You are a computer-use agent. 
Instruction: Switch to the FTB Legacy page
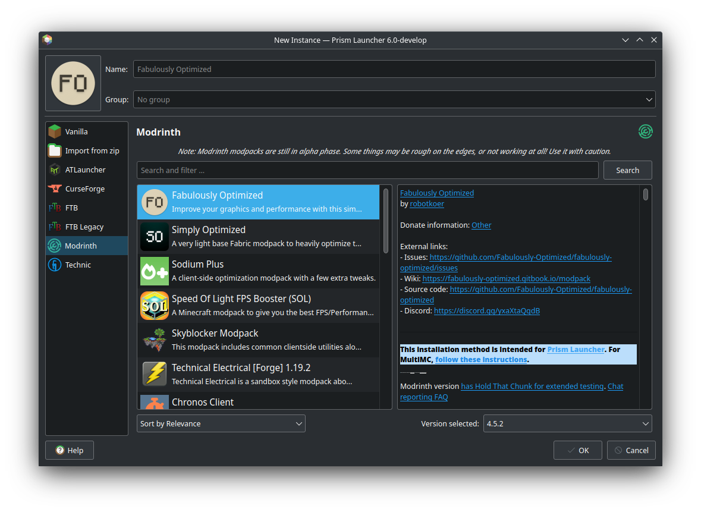[87, 227]
